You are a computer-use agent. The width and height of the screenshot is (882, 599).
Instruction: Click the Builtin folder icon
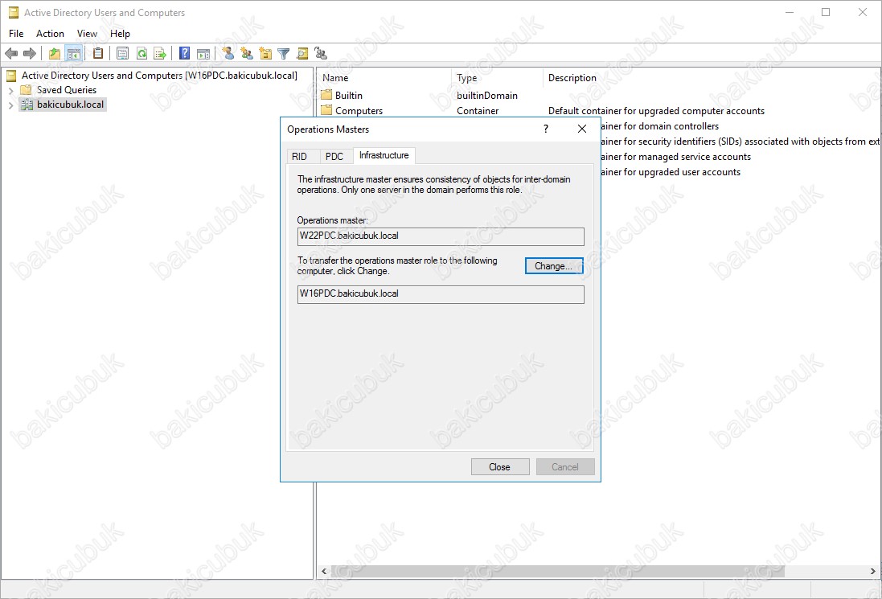point(326,95)
